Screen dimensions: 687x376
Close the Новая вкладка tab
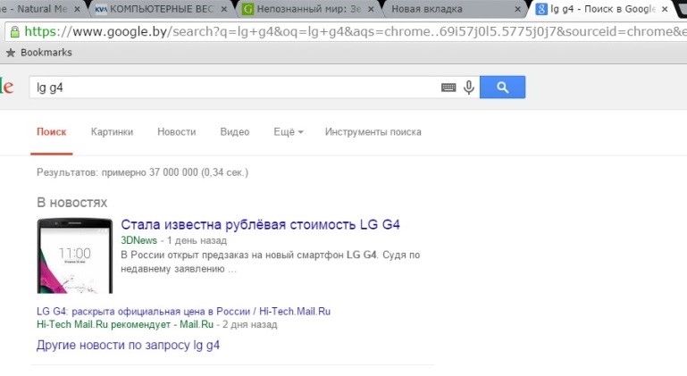pyautogui.click(x=517, y=9)
